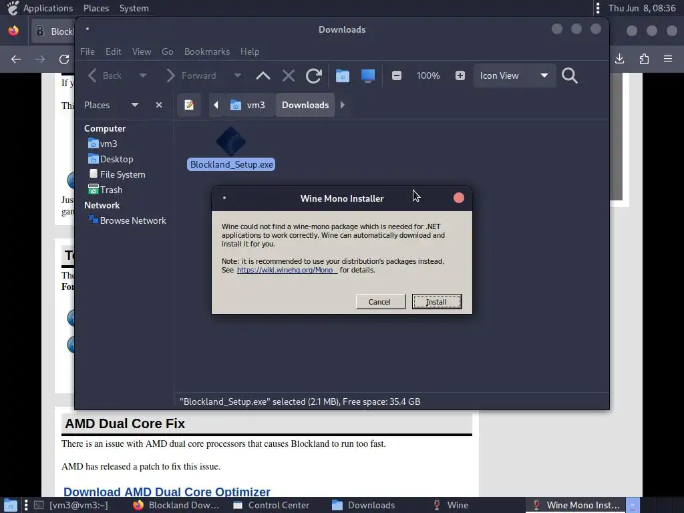Cancel the Wine Mono Installer dialog
This screenshot has width=684, height=513.
tap(380, 301)
